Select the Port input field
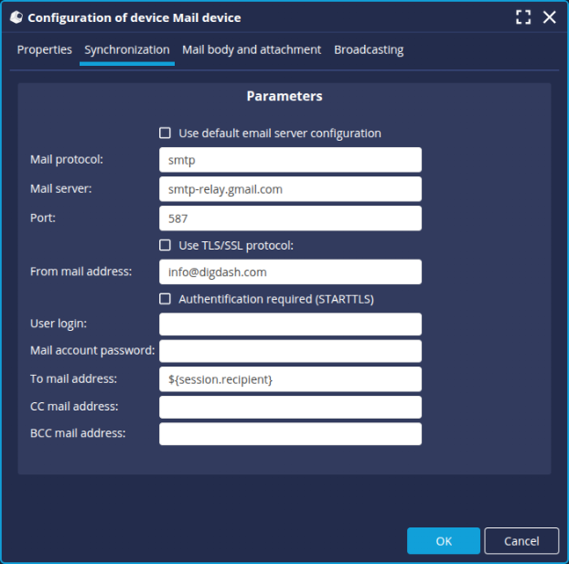Screen dimensions: 569x564 (290, 218)
